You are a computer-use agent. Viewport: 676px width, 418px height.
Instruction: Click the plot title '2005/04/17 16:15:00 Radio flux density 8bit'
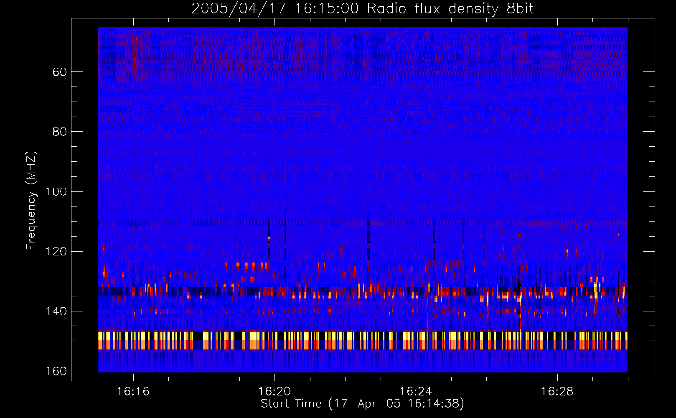(x=362, y=9)
